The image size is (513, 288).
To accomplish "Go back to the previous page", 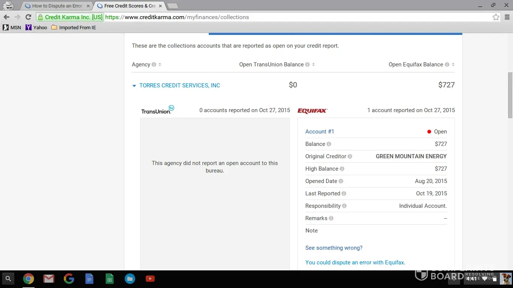I will (x=6, y=17).
